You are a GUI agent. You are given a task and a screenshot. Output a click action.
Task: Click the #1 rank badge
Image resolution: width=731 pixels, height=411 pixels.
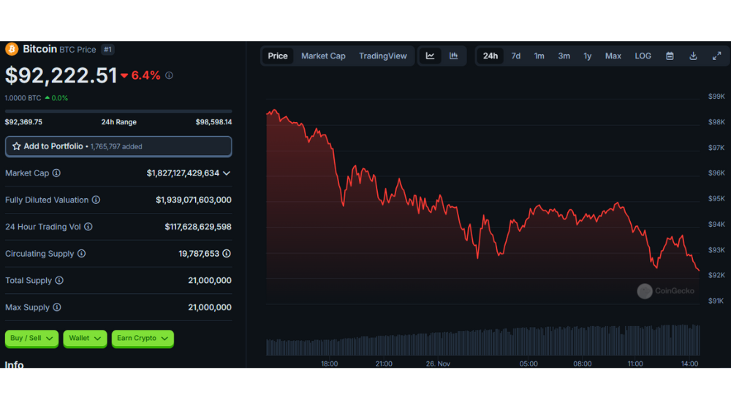pyautogui.click(x=107, y=50)
